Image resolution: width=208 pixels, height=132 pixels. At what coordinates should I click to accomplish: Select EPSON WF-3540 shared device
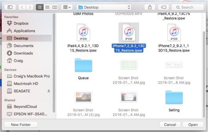tap(27, 114)
